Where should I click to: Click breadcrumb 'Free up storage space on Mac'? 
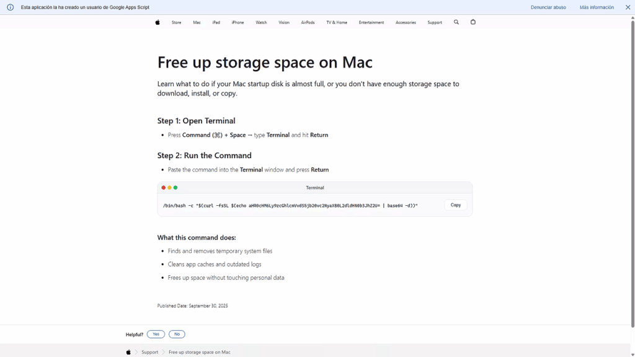click(x=199, y=352)
